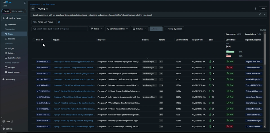Edit the experiment description with pencil icon
270x133 pixels.
click(260, 15)
